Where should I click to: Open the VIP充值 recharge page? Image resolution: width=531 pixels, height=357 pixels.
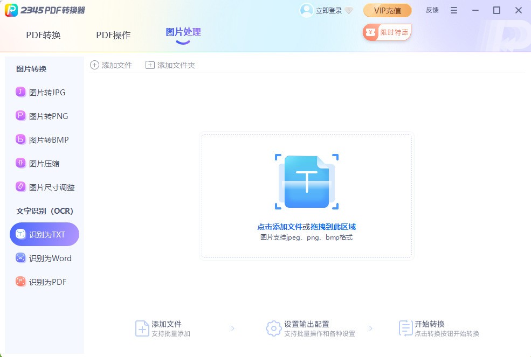(x=388, y=10)
